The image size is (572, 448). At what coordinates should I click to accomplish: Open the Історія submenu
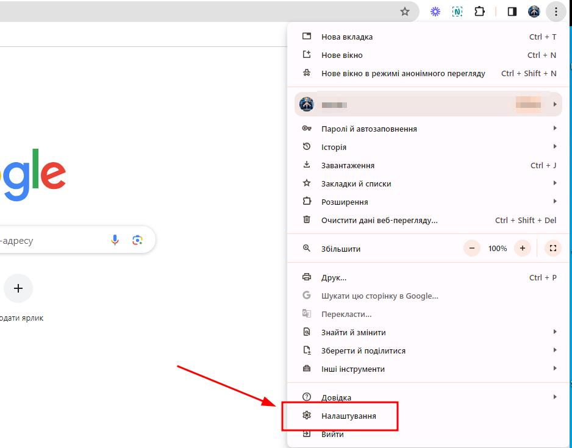pos(429,147)
